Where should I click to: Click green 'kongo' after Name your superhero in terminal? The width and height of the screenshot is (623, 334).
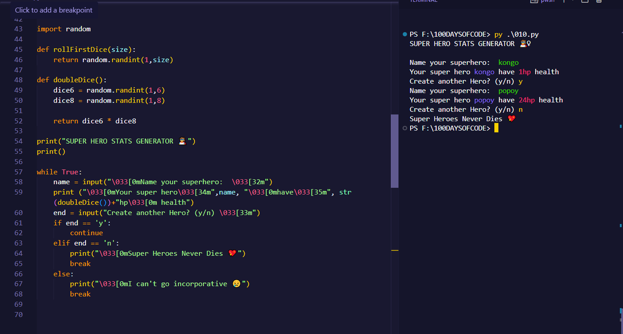click(x=508, y=63)
